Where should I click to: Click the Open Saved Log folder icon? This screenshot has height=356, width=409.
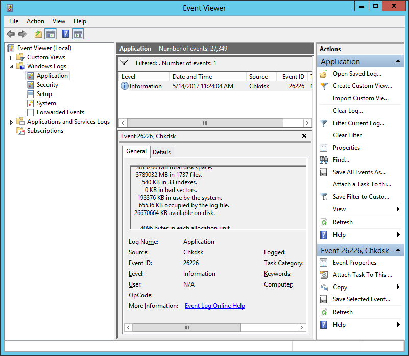click(324, 74)
